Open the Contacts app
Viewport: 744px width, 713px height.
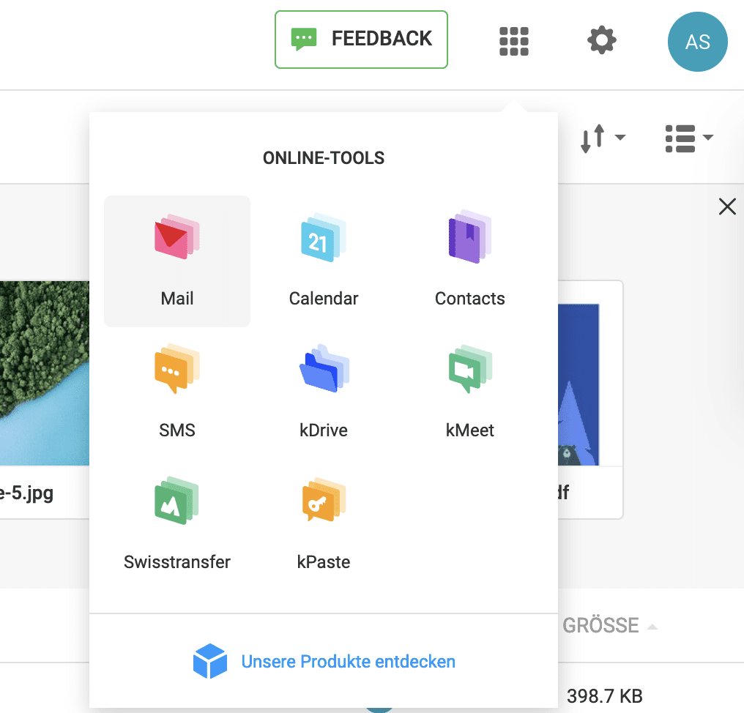tap(469, 261)
